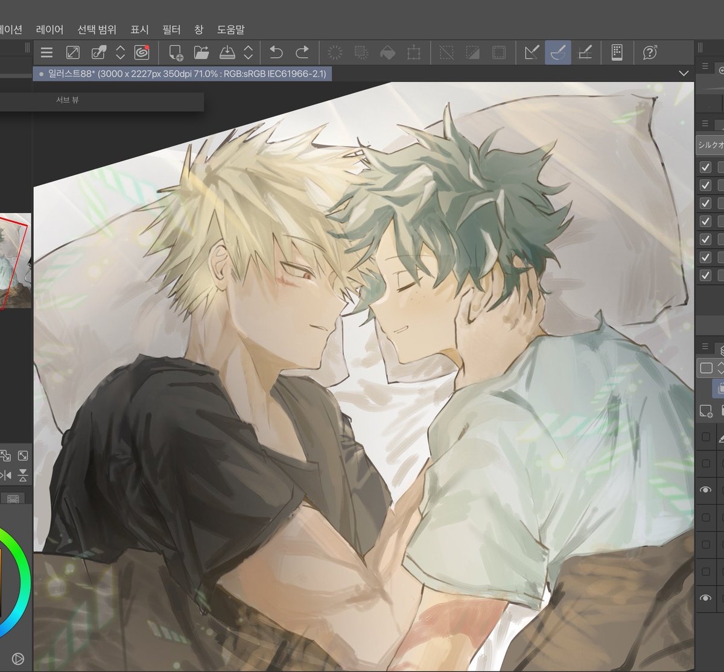Click the Clear icon in command bar
Viewport: 724px width, 672px height.
click(x=335, y=52)
